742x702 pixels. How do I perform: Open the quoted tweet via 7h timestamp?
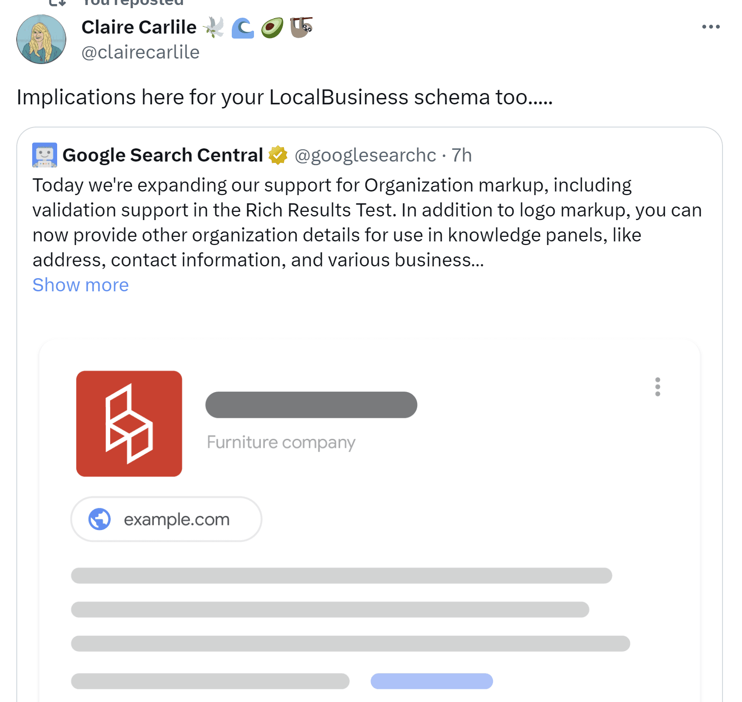[462, 155]
